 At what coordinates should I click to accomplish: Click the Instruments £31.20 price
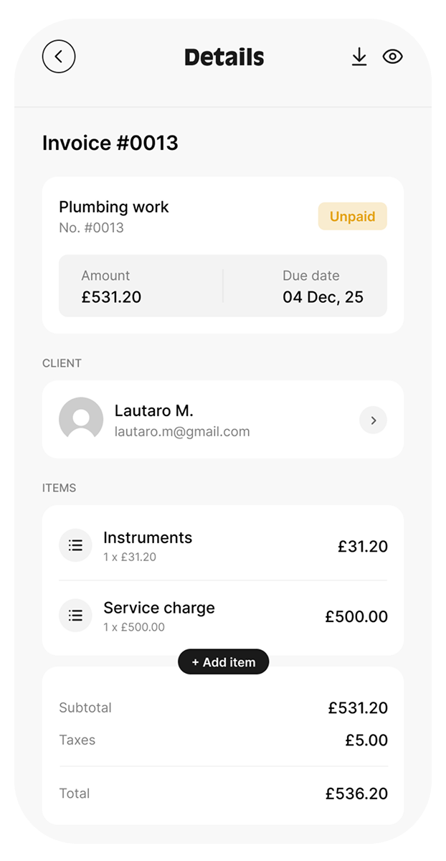(362, 547)
